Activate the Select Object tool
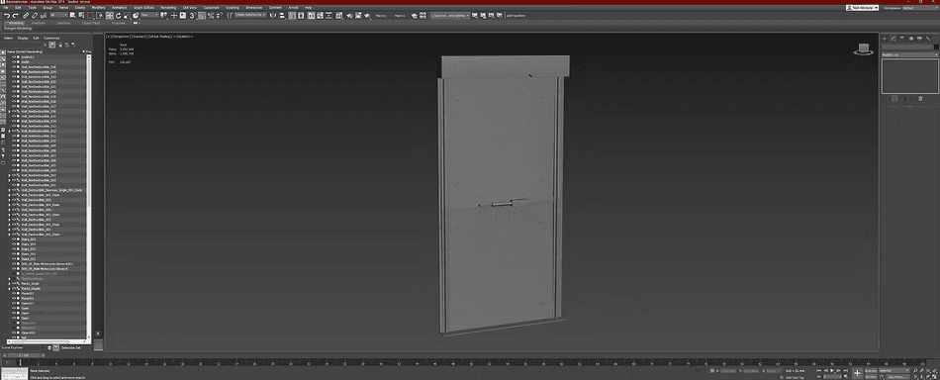Viewport: 940px width, 380px height. coord(72,15)
